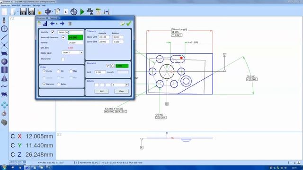
Task: Click the Identifier text field
Action: 71,32
